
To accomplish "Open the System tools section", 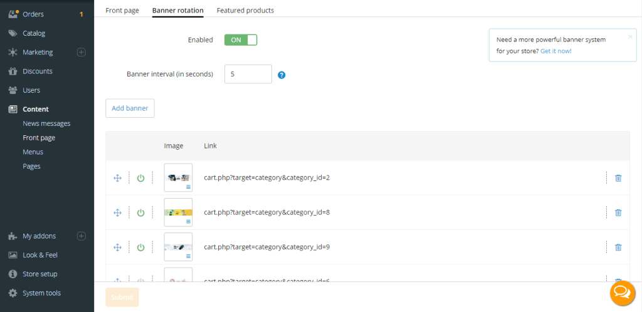I will [42, 293].
